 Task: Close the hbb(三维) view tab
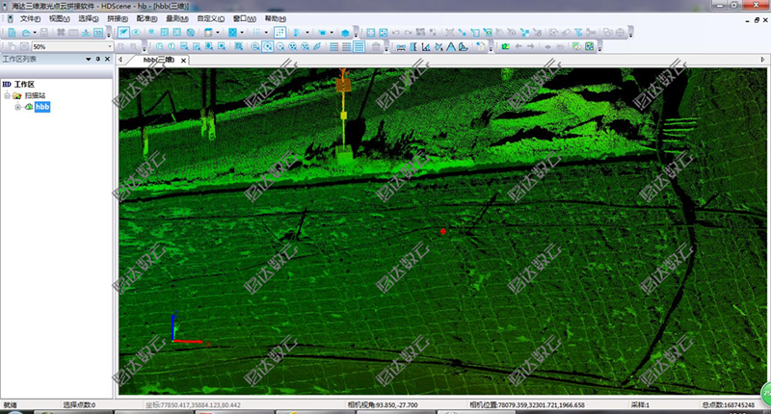pos(182,60)
